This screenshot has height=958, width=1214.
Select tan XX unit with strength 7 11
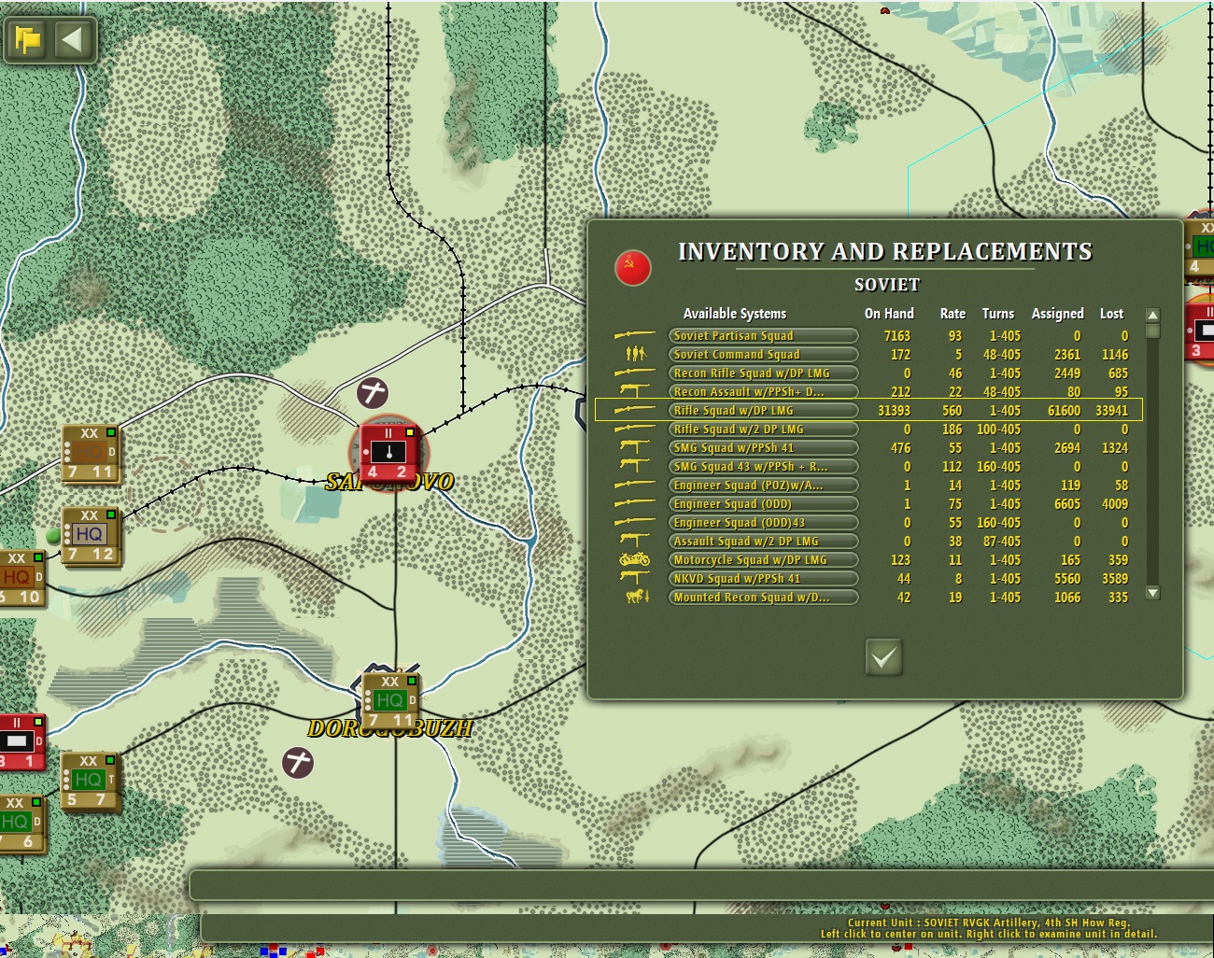90,453
